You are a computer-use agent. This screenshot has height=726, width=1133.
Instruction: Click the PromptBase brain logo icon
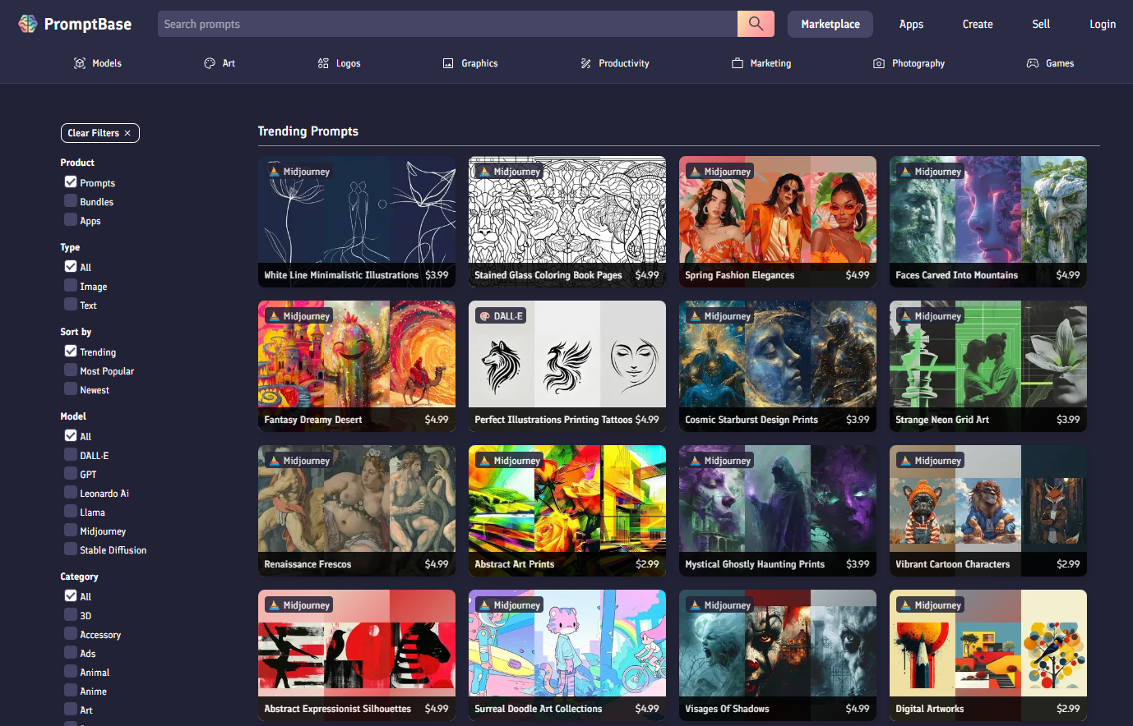tap(28, 24)
